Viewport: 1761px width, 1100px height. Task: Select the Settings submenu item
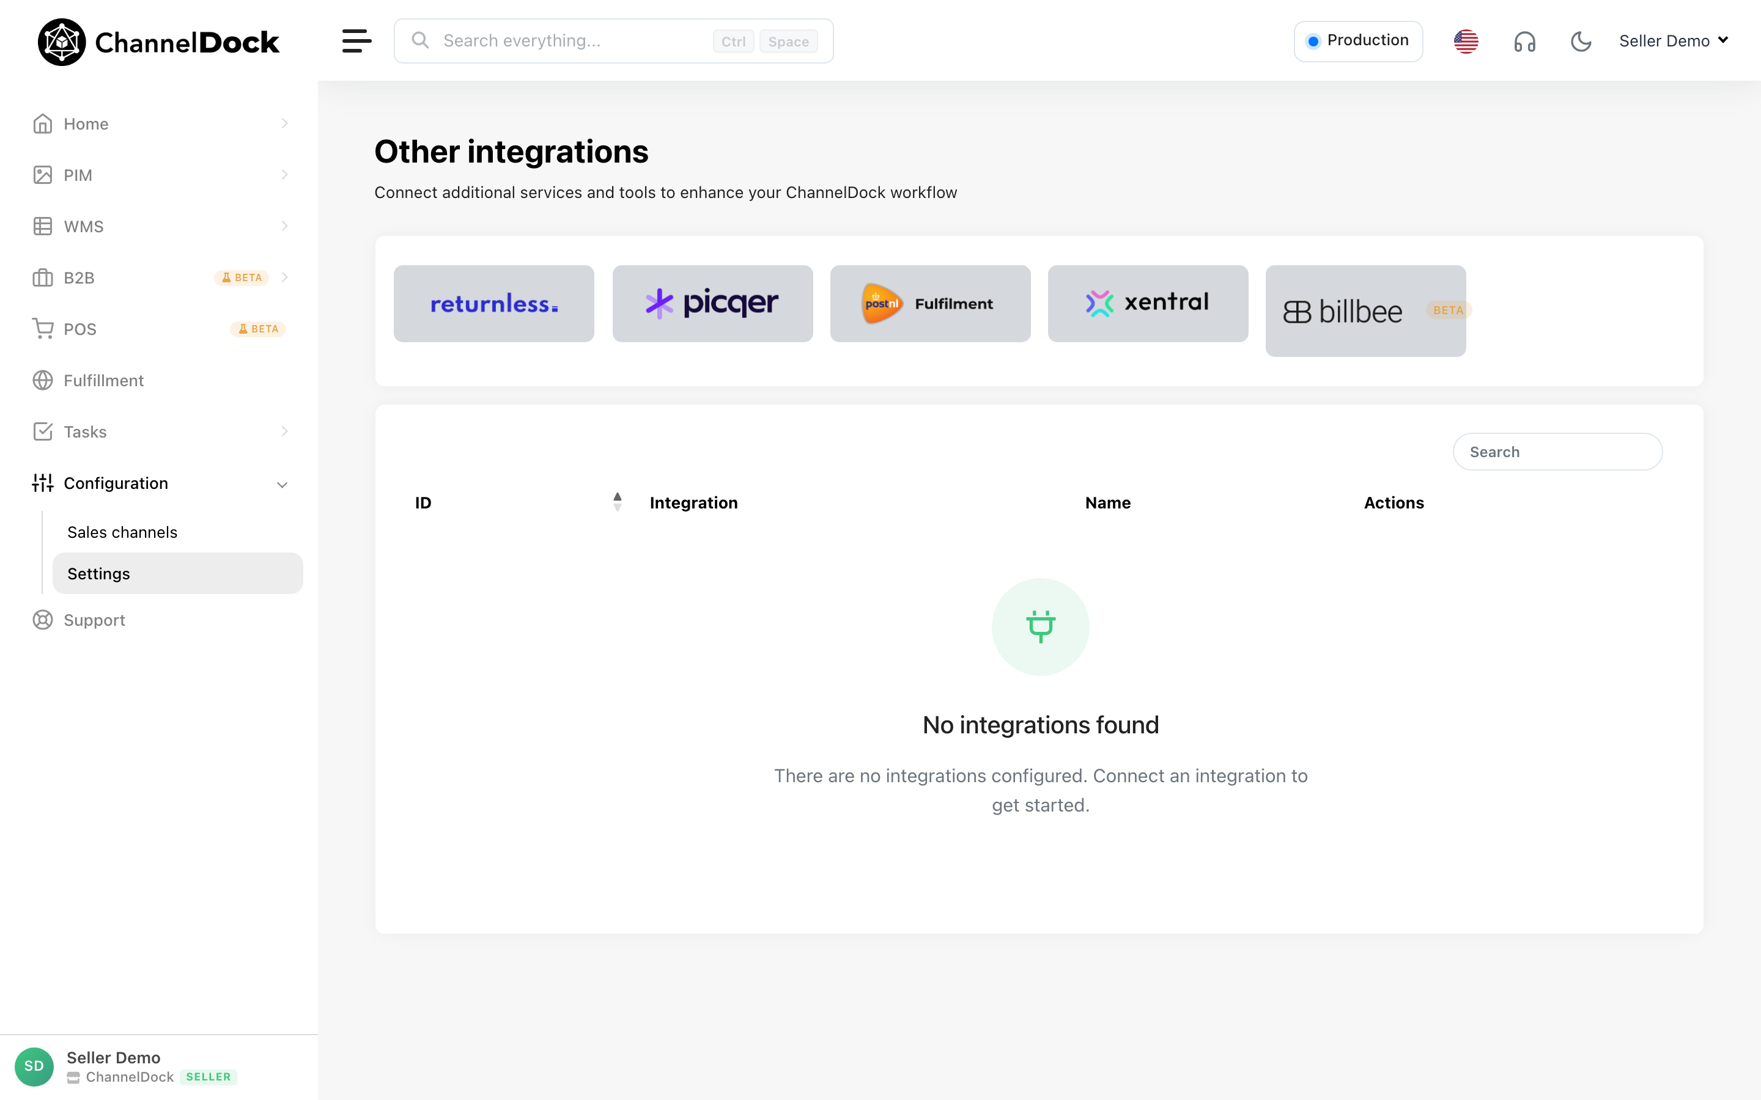(x=177, y=573)
